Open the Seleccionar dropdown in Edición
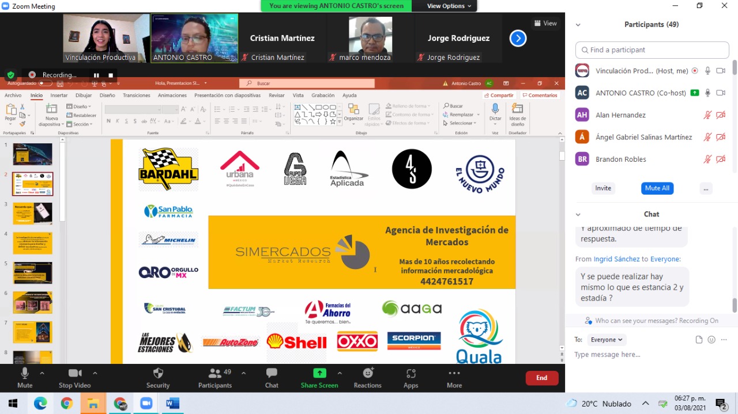The height and width of the screenshot is (414, 738). 460,123
